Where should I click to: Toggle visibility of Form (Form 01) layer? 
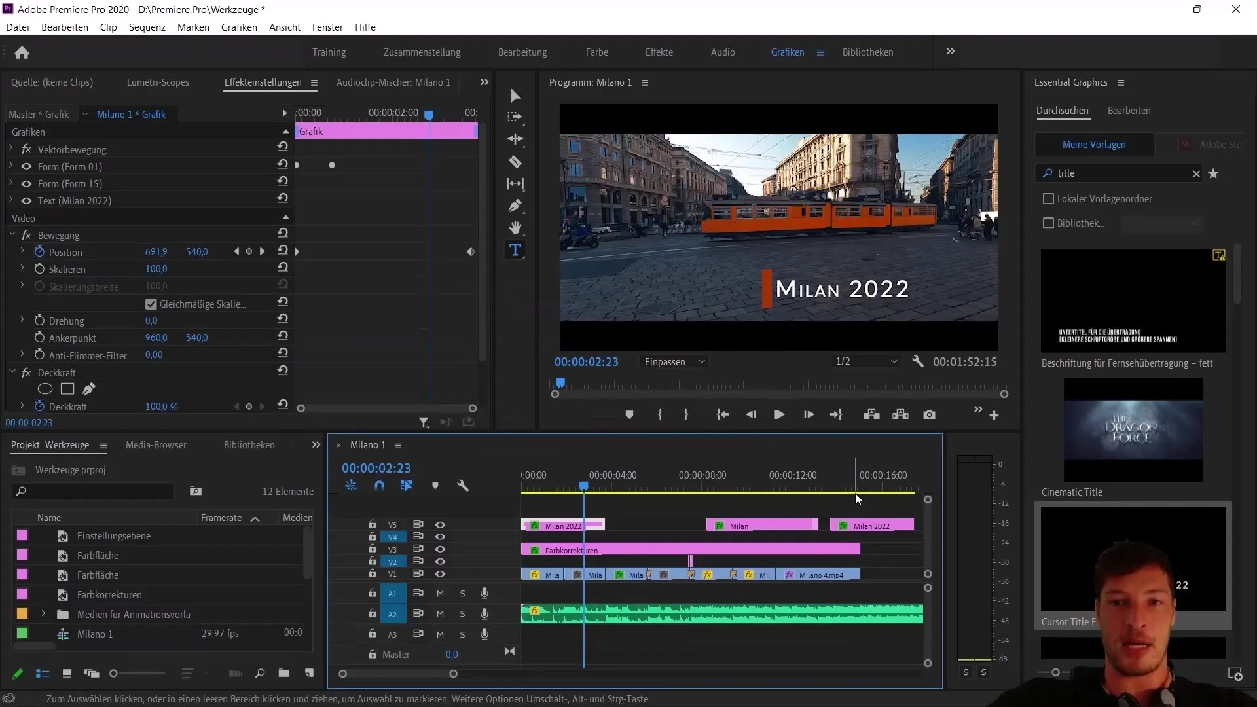coord(26,166)
